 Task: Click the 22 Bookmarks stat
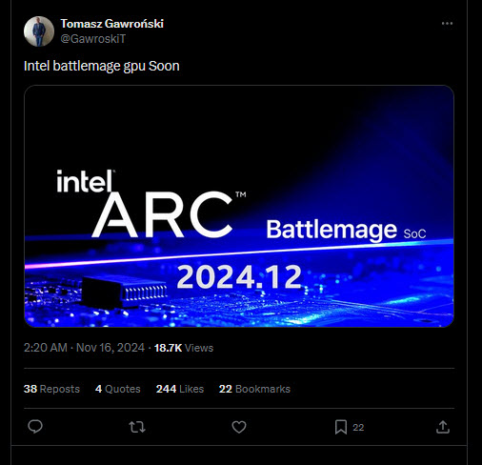coord(254,389)
